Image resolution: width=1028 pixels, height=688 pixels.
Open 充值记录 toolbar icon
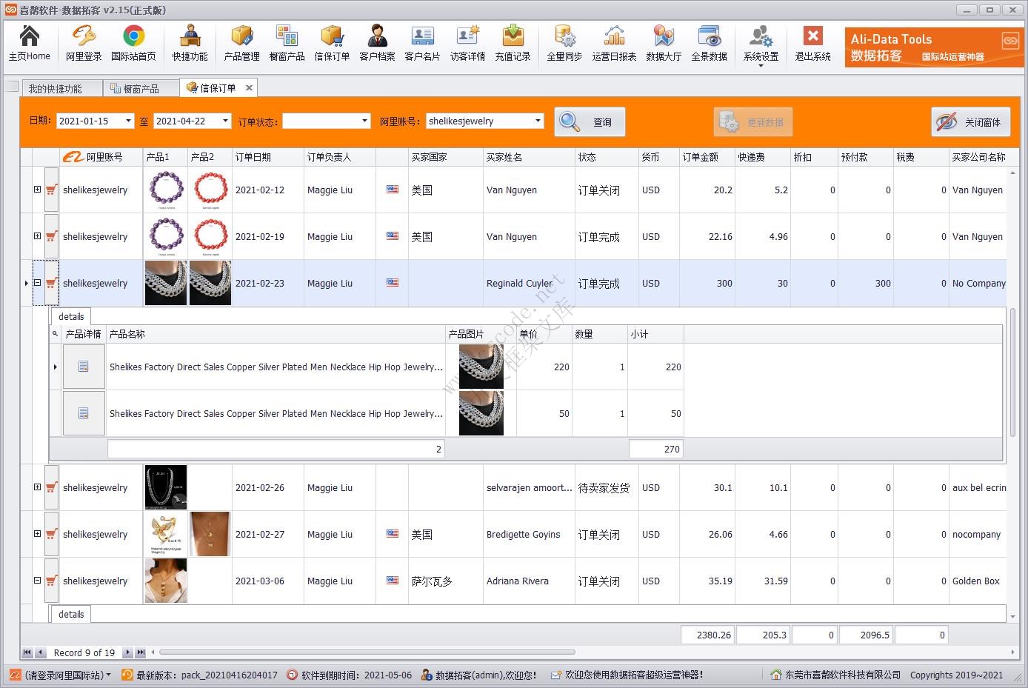pyautogui.click(x=513, y=43)
